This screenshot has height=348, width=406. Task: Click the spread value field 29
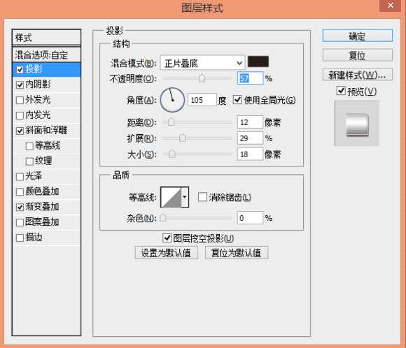pos(250,138)
